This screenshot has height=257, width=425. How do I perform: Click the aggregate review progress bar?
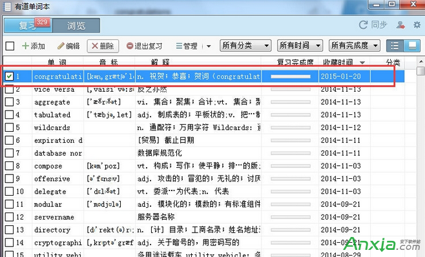pyautogui.click(x=290, y=102)
